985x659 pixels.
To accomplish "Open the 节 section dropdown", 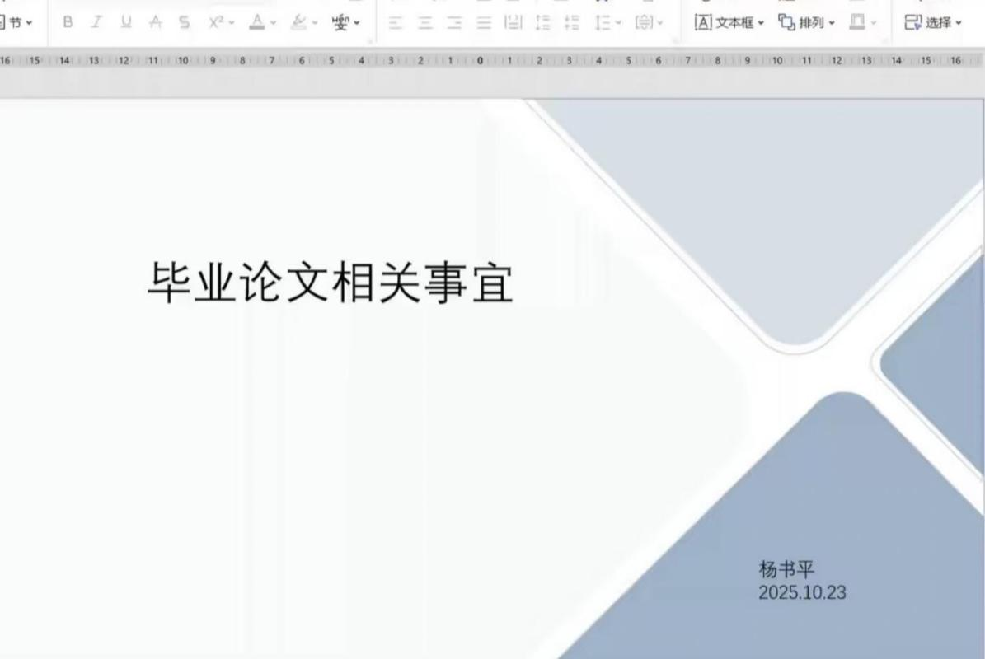I will [17, 22].
